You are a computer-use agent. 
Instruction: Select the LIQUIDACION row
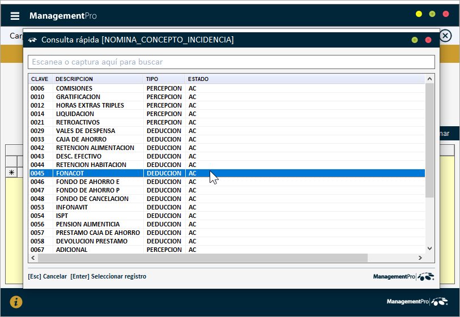(x=227, y=114)
